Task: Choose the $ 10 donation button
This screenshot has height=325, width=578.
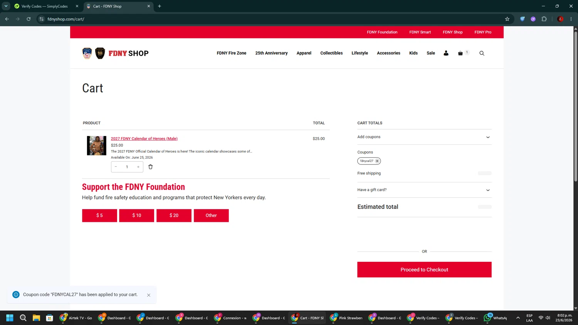Action: pyautogui.click(x=137, y=216)
